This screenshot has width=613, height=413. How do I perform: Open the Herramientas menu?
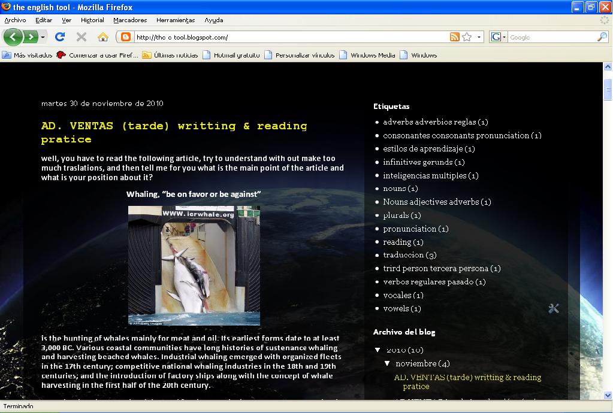tap(176, 20)
